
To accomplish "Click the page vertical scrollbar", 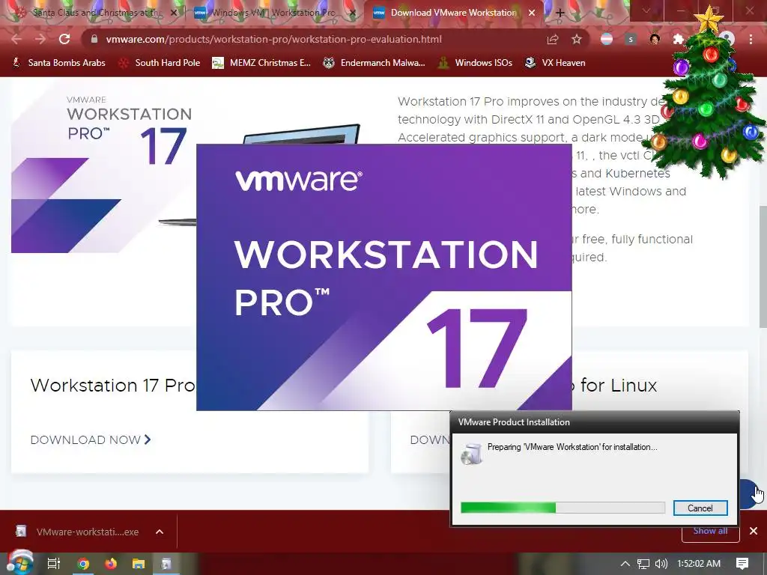I will pyautogui.click(x=763, y=267).
